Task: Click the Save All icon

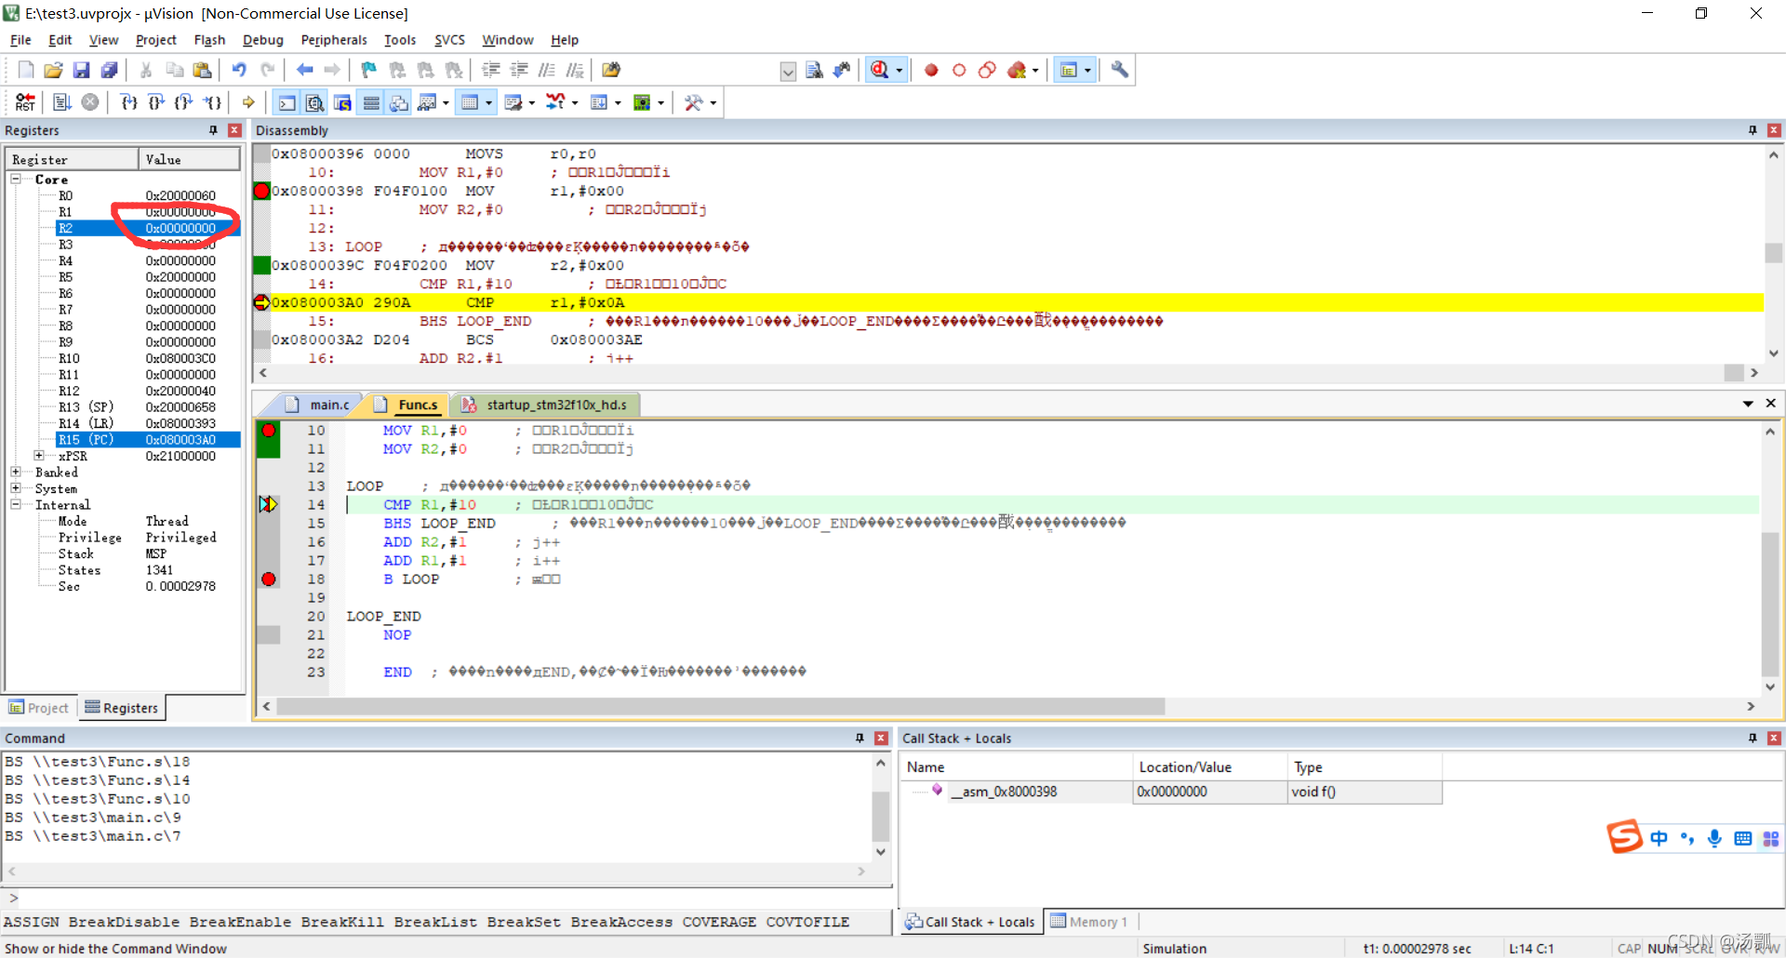Action: click(x=109, y=70)
